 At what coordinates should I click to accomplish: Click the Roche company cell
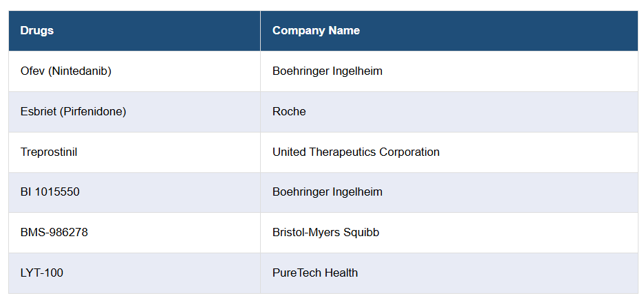point(289,111)
